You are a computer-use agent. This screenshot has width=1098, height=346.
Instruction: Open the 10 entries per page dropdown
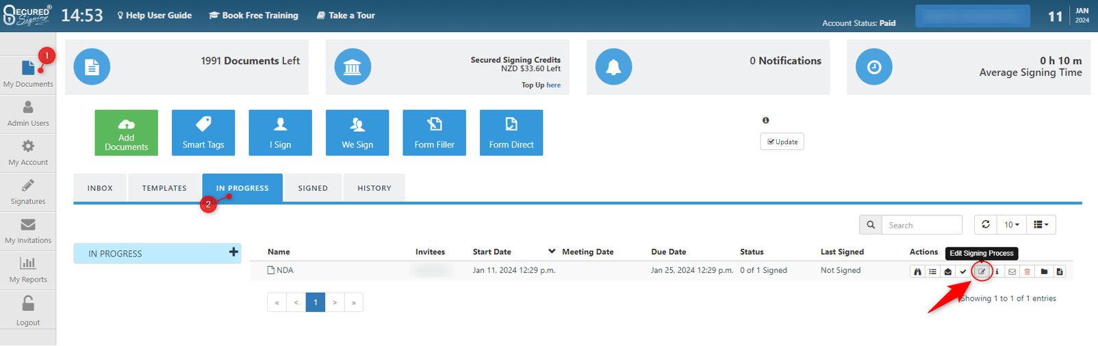pos(1012,224)
